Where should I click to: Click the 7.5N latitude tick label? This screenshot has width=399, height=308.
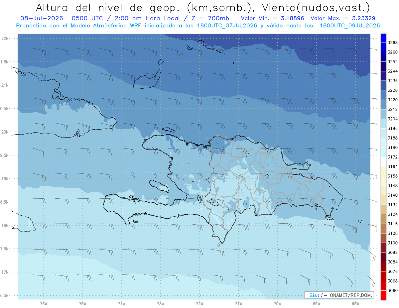[x=5, y=249]
